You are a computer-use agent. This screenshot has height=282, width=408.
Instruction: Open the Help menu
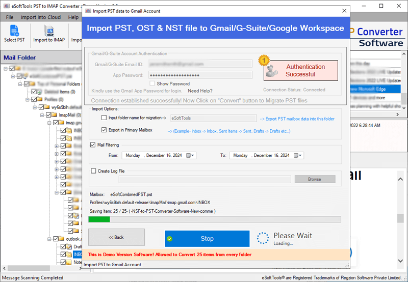coord(73,17)
